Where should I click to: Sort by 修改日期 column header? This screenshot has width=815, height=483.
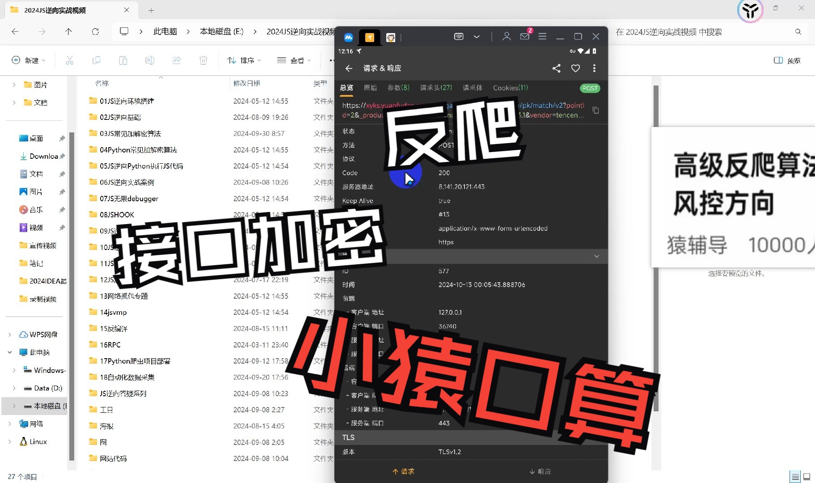(246, 83)
